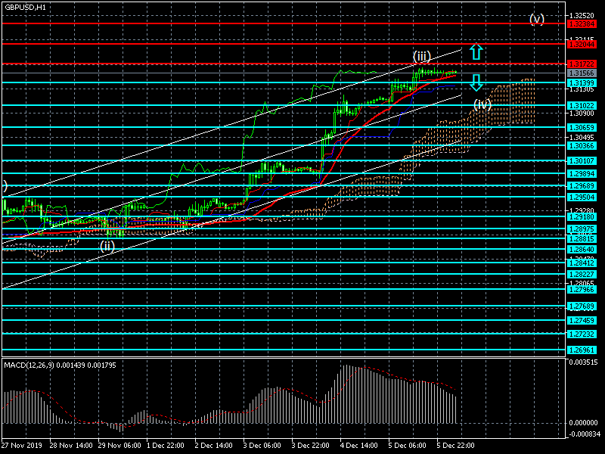Image resolution: width=605 pixels, height=454 pixels.
Task: Click the cyan 1.30107 price level tag
Action: 582,161
